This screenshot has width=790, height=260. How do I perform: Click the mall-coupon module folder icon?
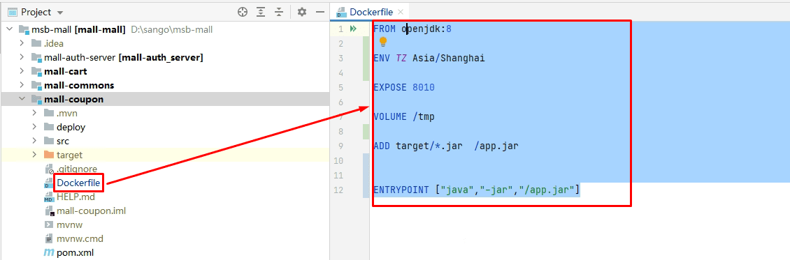pos(36,100)
